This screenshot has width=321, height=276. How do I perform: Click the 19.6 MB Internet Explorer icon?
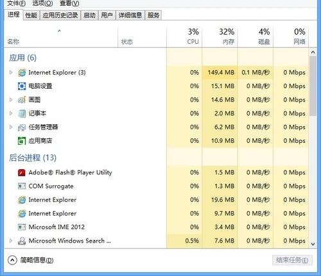pos(22,200)
